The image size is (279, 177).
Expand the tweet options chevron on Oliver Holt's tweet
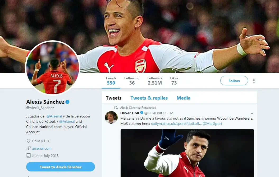(x=252, y=113)
